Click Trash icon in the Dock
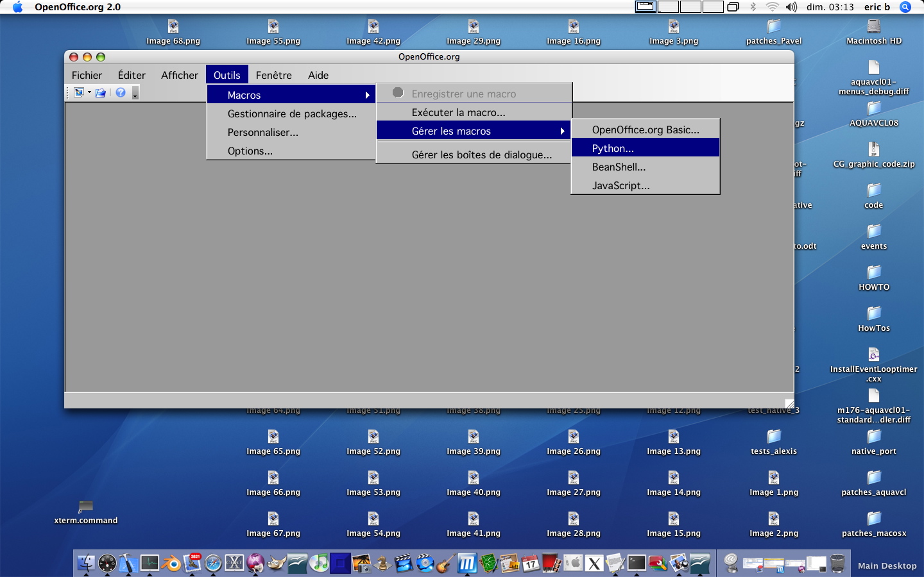Screen dimensions: 924x577 tap(837, 563)
